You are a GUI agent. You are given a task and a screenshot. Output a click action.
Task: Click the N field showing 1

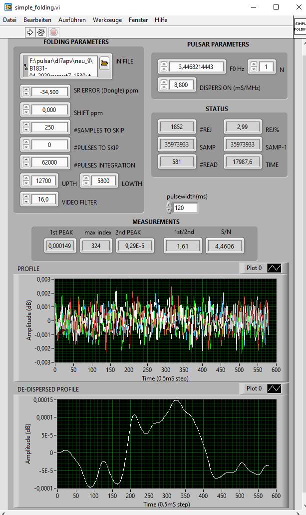266,66
